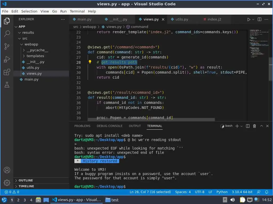273x204 pixels.
Task: Switch to the main.py editor tab
Action: tap(85, 19)
